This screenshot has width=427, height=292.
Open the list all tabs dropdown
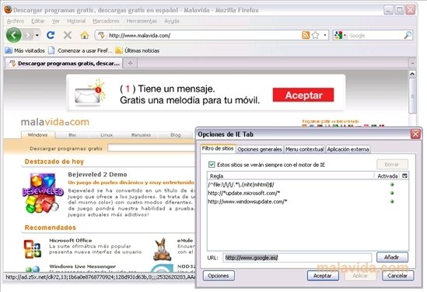(x=412, y=64)
